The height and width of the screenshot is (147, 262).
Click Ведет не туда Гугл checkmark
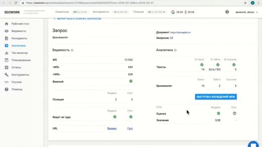tap(131, 117)
